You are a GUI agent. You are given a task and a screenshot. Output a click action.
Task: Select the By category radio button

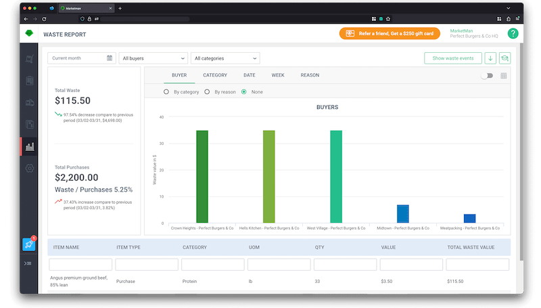tap(166, 92)
